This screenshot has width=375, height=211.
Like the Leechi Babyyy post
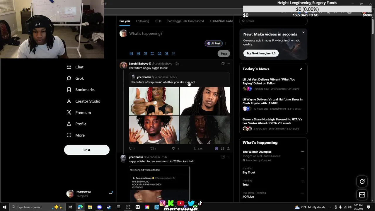tap(175, 149)
